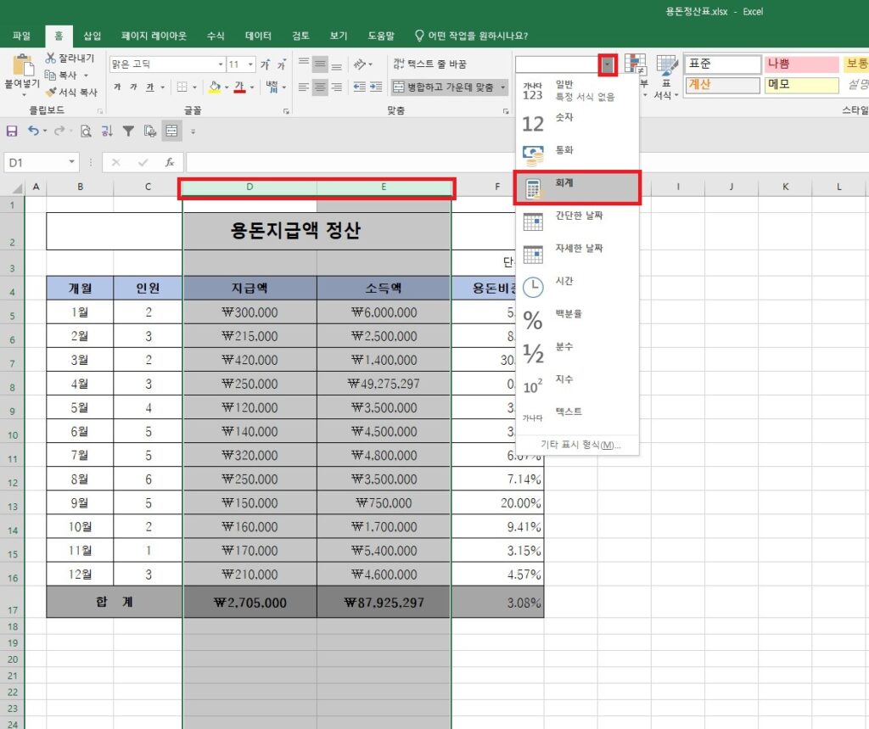Image resolution: width=869 pixels, height=729 pixels.
Task: Click the Insert Function fx icon
Action: pos(170,162)
